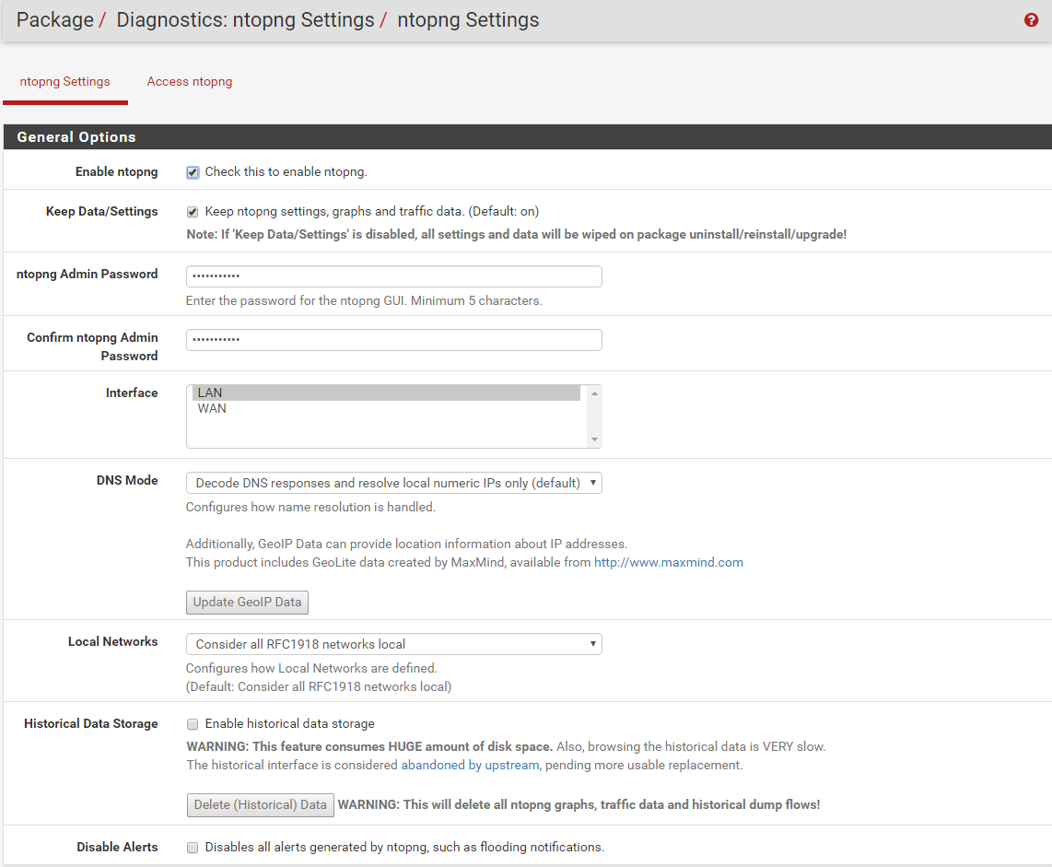The width and height of the screenshot is (1052, 867).
Task: Toggle the Enable ntopng checkbox
Action: (193, 172)
